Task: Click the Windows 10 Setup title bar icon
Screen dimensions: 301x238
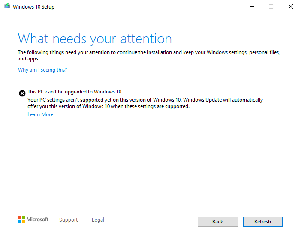Action: pyautogui.click(x=6, y=7)
